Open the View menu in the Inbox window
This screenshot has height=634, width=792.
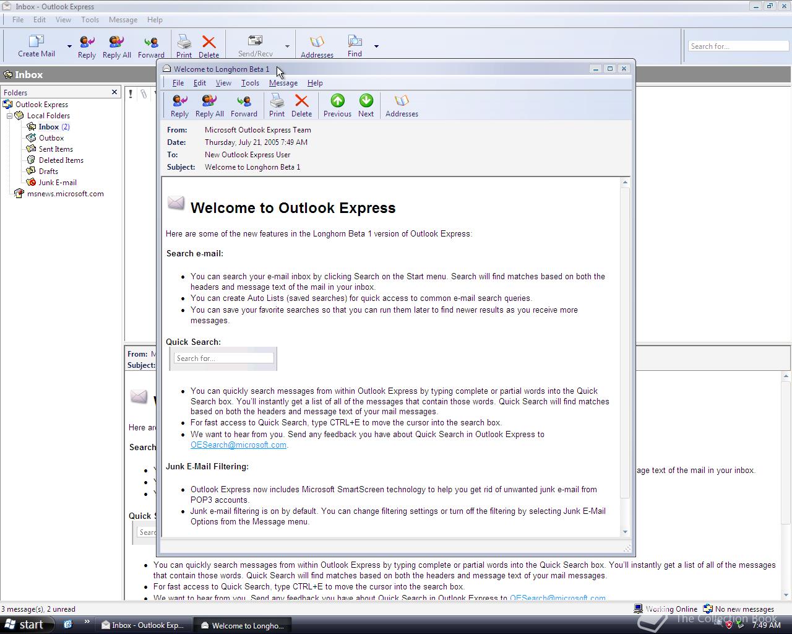tap(63, 20)
